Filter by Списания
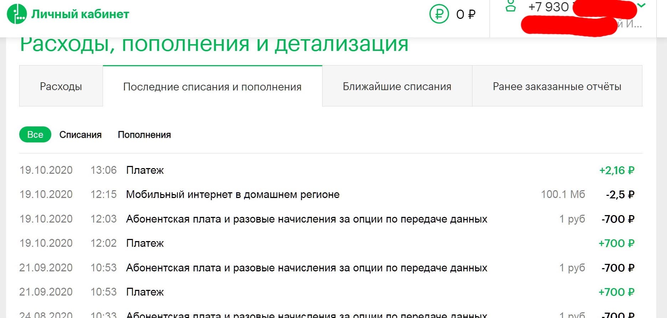667x318 pixels. point(81,135)
